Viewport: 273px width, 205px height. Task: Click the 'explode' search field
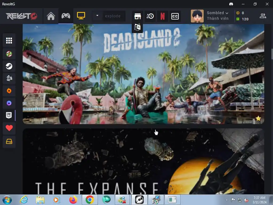[x=114, y=16]
